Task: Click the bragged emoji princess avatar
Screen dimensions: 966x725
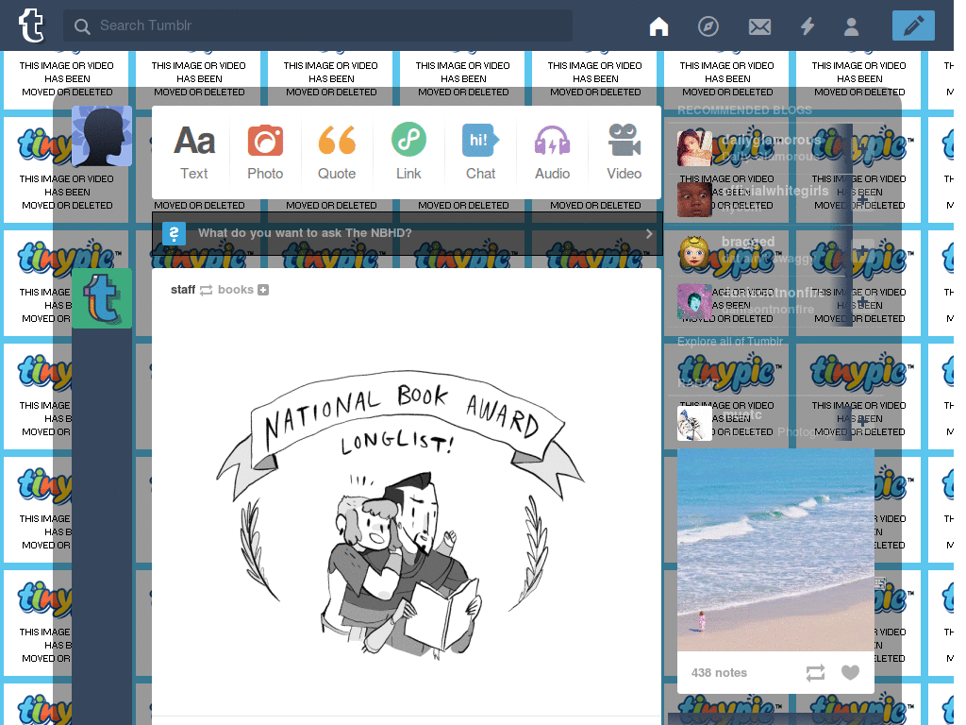Action: pyautogui.click(x=694, y=250)
